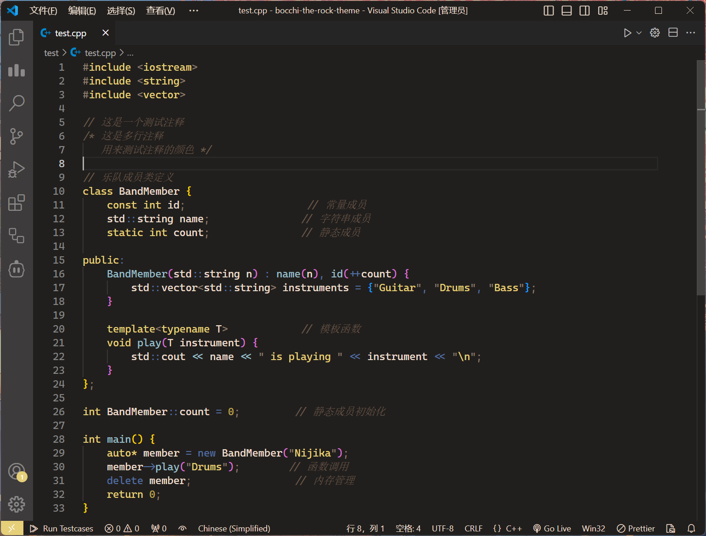Select the C++ language mode
Image resolution: width=706 pixels, height=536 pixels.
pos(507,529)
